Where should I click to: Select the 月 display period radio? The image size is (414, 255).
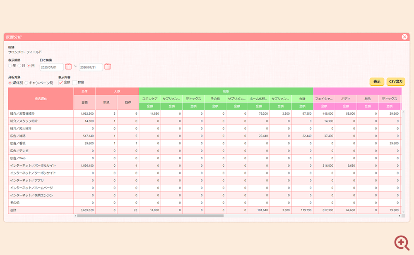point(19,66)
